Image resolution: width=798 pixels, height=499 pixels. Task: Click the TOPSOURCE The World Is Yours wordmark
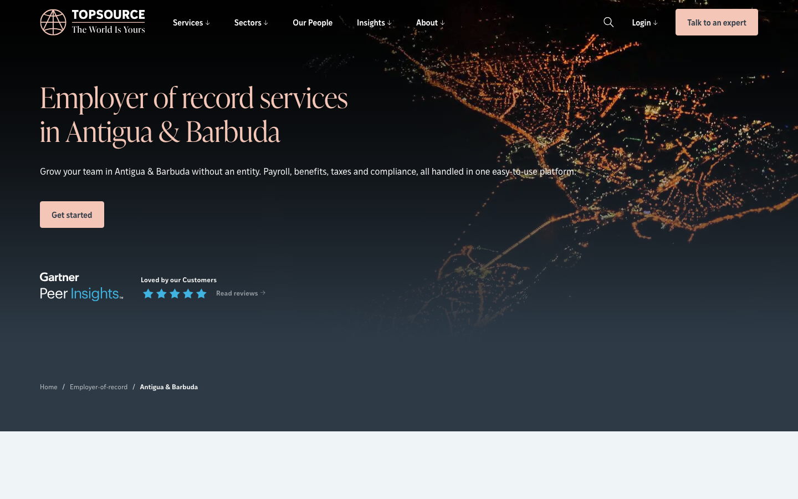pos(109,22)
